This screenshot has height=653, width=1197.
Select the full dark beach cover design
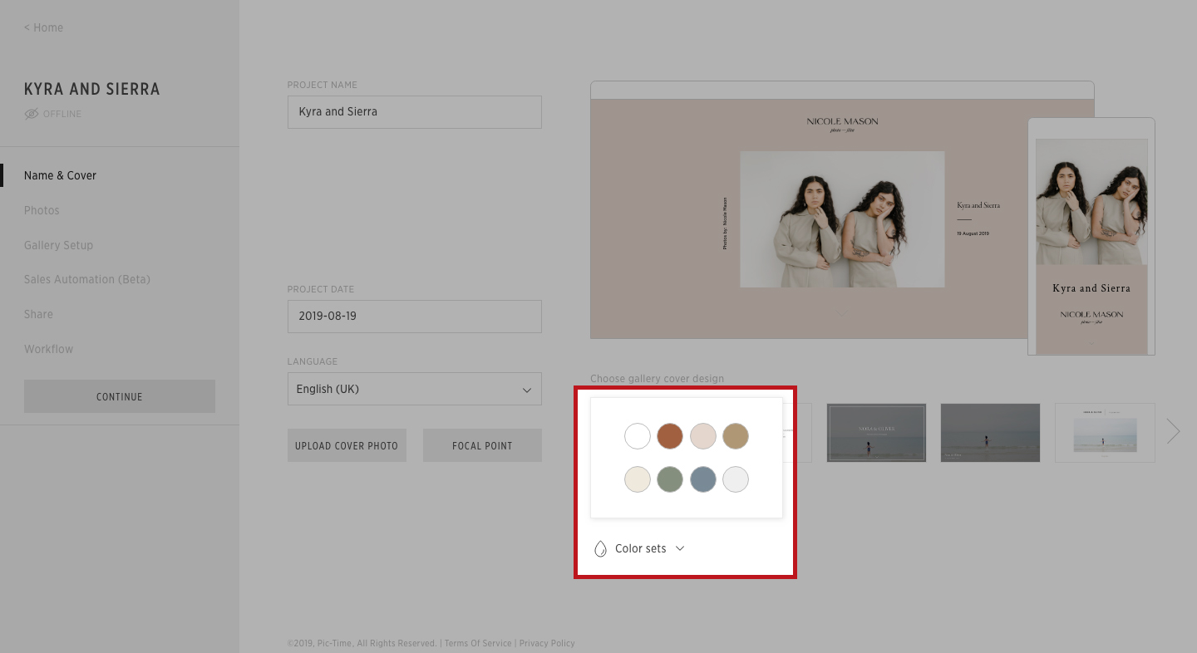point(990,433)
